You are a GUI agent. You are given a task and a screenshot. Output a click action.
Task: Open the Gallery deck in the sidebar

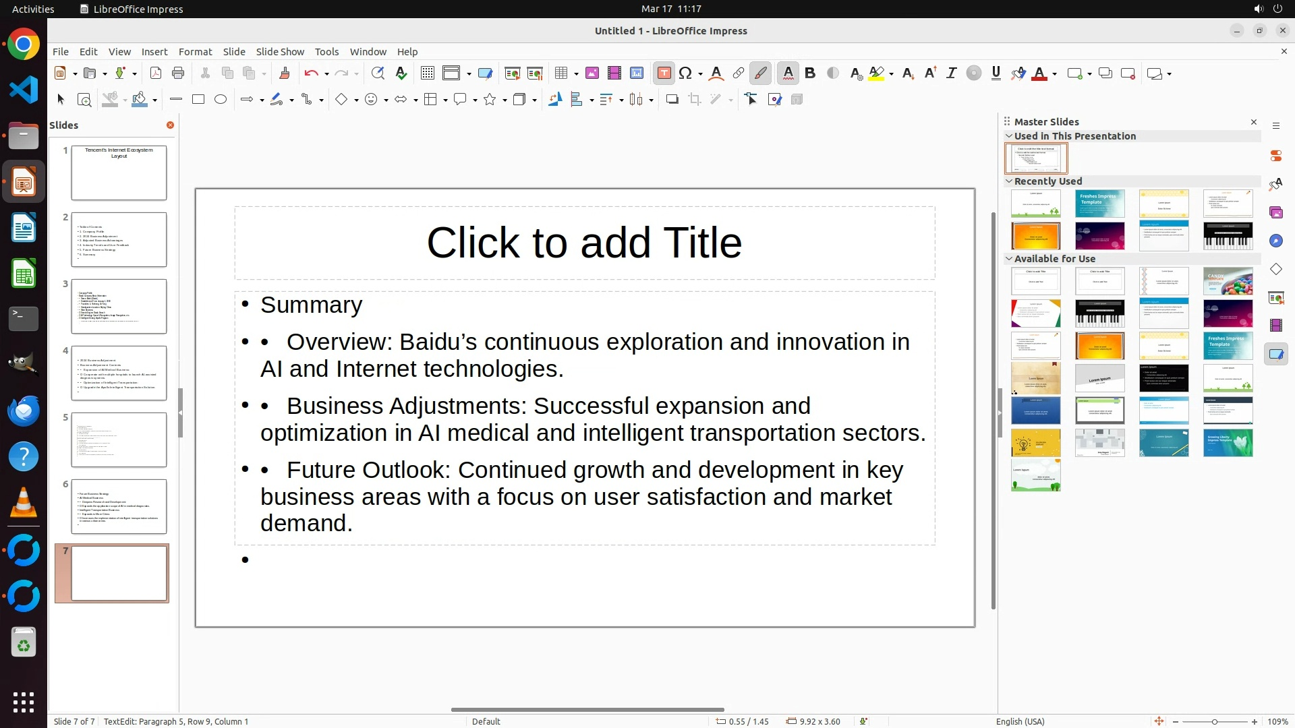coord(1276,213)
